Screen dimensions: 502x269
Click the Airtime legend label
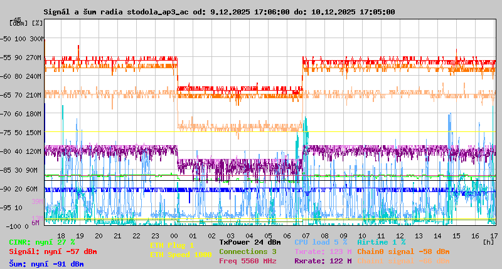click(381, 242)
